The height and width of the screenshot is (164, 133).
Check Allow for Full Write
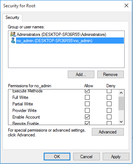click(x=87, y=97)
